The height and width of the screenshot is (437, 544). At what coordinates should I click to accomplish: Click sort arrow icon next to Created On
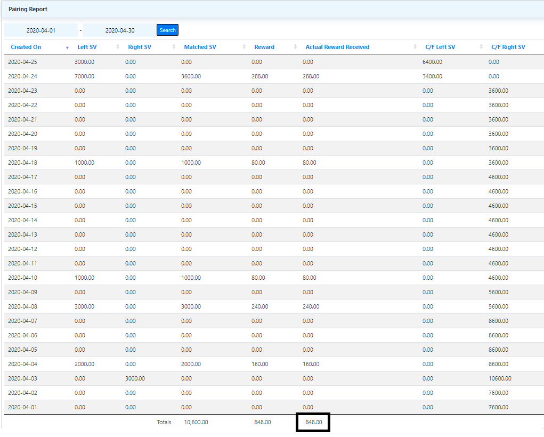point(67,47)
